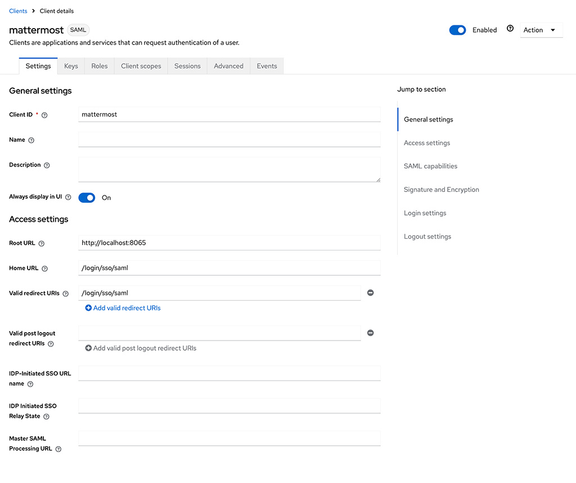Jump to the SAML capabilities section

tap(430, 166)
